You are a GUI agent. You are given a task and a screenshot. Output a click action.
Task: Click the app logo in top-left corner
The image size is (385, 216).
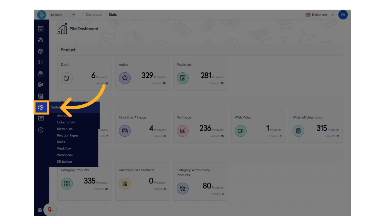point(42,15)
